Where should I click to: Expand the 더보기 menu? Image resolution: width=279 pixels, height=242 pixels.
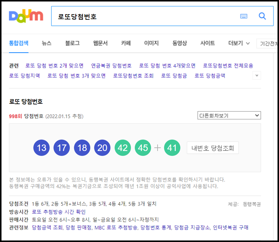(239, 43)
